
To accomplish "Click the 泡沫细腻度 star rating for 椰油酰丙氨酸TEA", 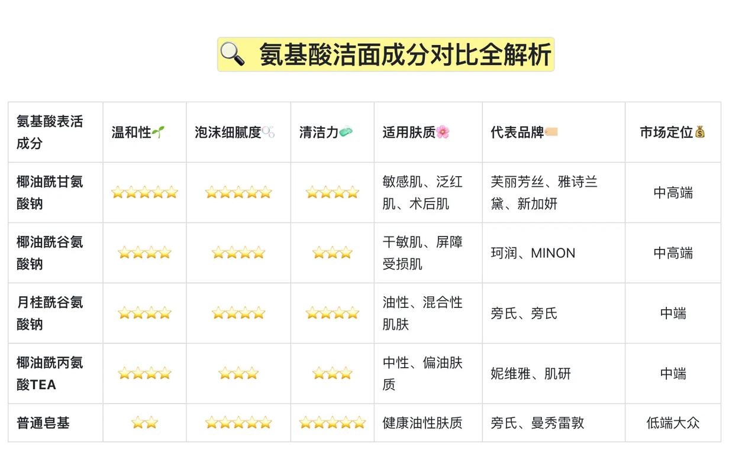I will pos(238,373).
